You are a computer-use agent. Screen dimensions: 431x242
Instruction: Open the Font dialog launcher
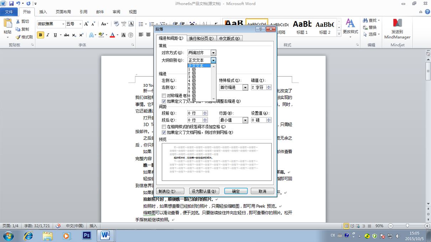point(132,45)
